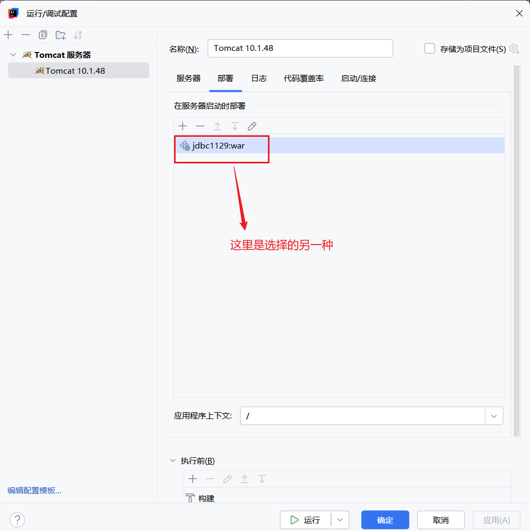Screen dimensions: 530x531
Task: Click the 运行 button
Action: click(306, 520)
